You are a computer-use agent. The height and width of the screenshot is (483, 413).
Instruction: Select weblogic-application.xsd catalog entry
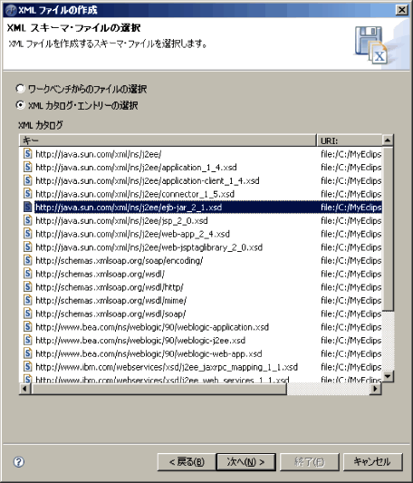pos(152,327)
